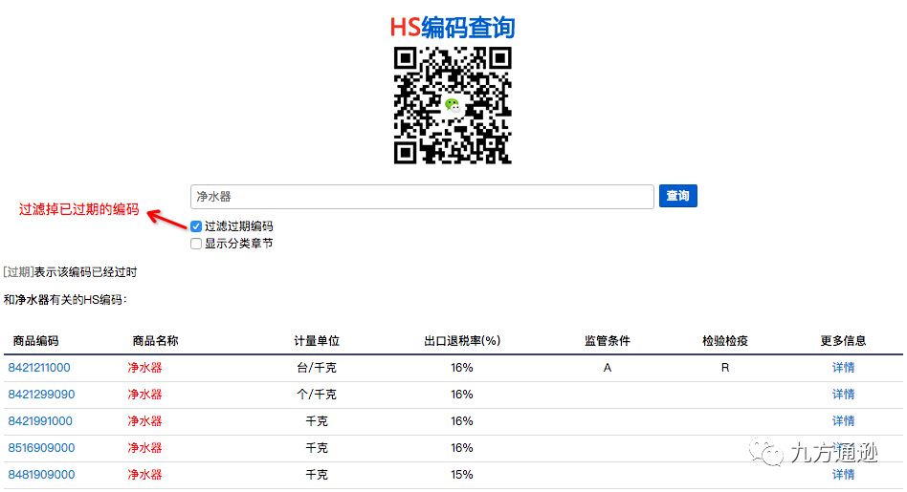Viewport: 907px width, 492px height.
Task: Click 净水器 name in row 8421991000
Action: point(144,421)
